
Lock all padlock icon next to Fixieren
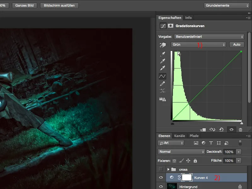click(x=195, y=161)
